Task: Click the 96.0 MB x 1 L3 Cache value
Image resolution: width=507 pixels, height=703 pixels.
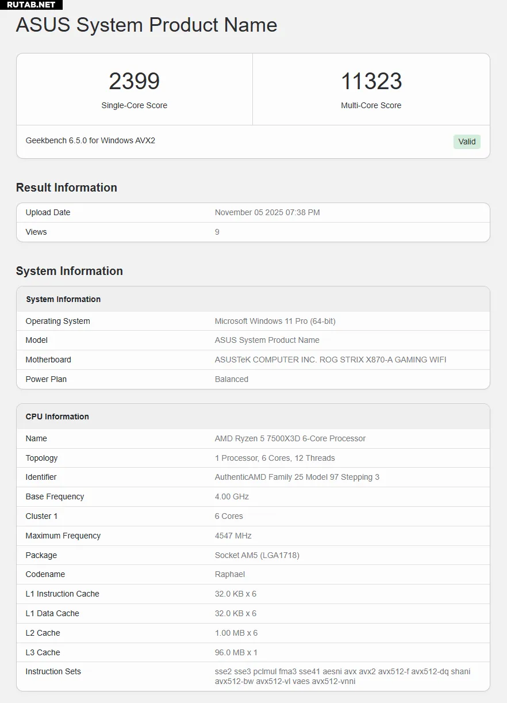Action: (236, 652)
